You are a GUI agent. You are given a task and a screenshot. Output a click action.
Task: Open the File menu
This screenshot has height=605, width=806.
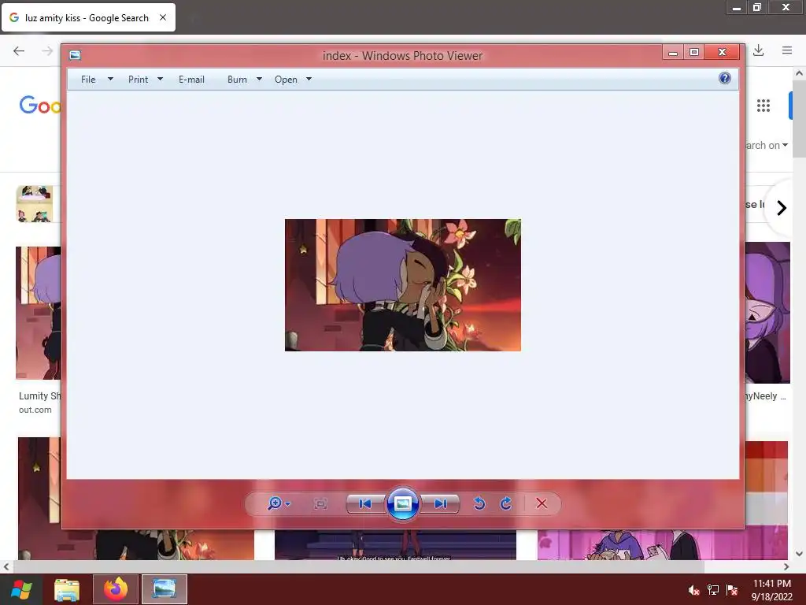[88, 80]
